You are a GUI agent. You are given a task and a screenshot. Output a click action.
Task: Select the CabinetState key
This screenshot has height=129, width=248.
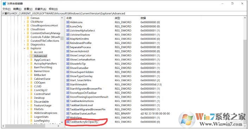click(x=42, y=79)
